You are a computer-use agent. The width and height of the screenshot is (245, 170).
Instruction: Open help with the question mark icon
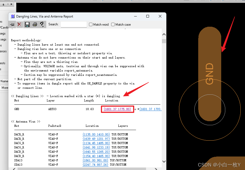click(x=42, y=25)
